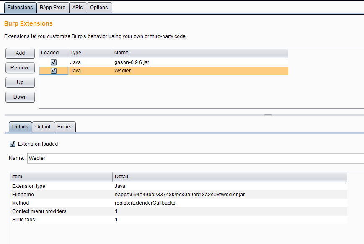Select the Filename row in details table

click(168, 195)
